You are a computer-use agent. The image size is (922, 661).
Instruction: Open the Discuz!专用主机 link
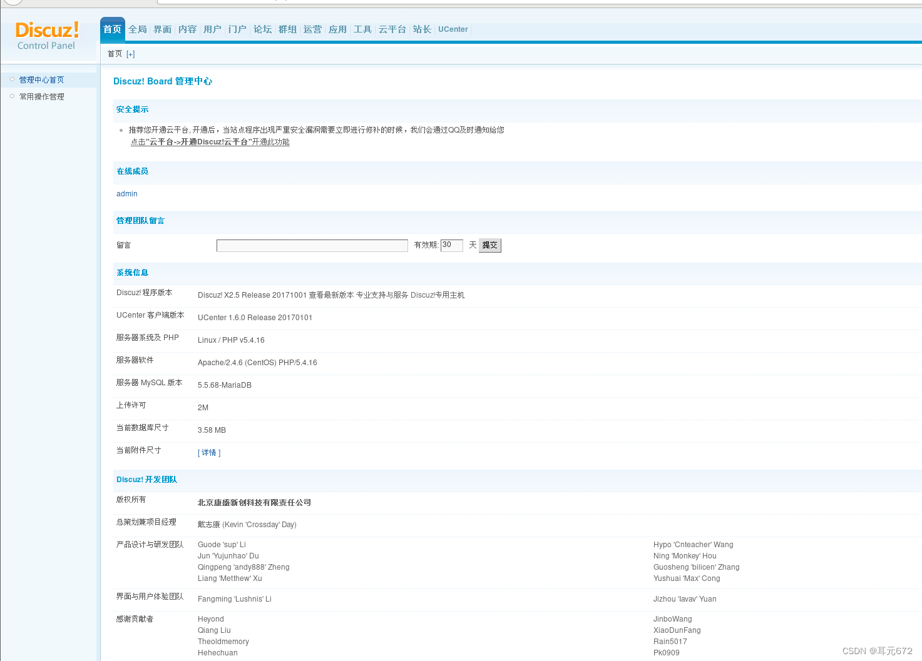click(x=438, y=295)
